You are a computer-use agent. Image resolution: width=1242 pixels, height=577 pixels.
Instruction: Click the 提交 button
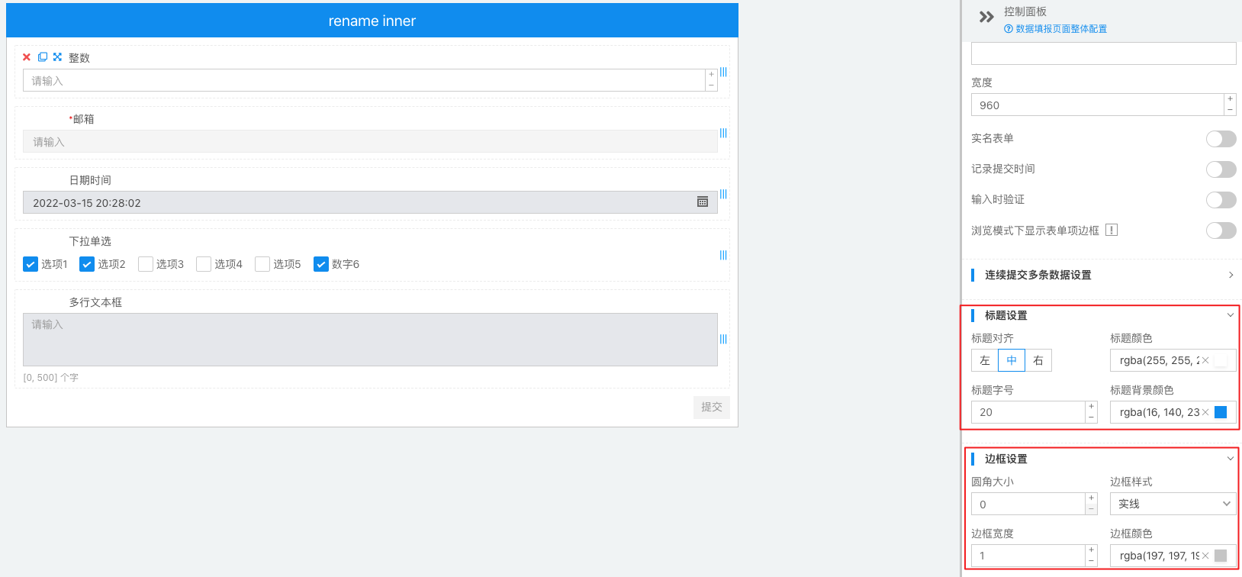[x=712, y=408]
